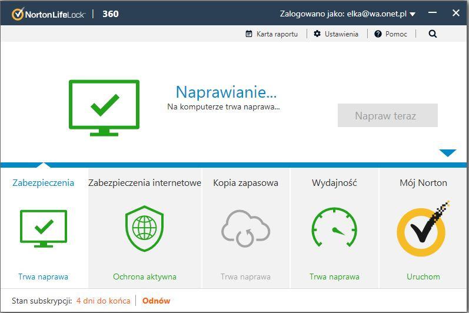Click the '4 dni do końca' subscription text
Viewport: 469px width, 313px height.
(x=104, y=301)
